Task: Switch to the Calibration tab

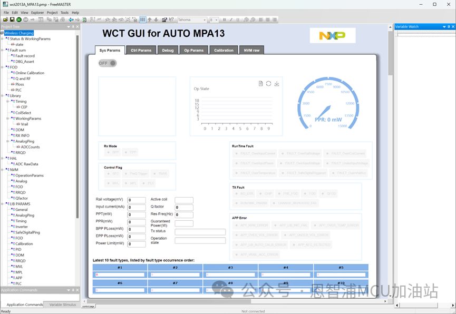Action: pos(224,50)
